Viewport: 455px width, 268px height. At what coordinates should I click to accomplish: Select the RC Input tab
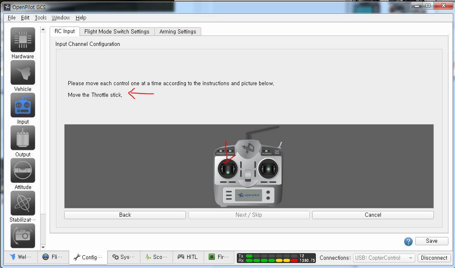click(x=65, y=31)
